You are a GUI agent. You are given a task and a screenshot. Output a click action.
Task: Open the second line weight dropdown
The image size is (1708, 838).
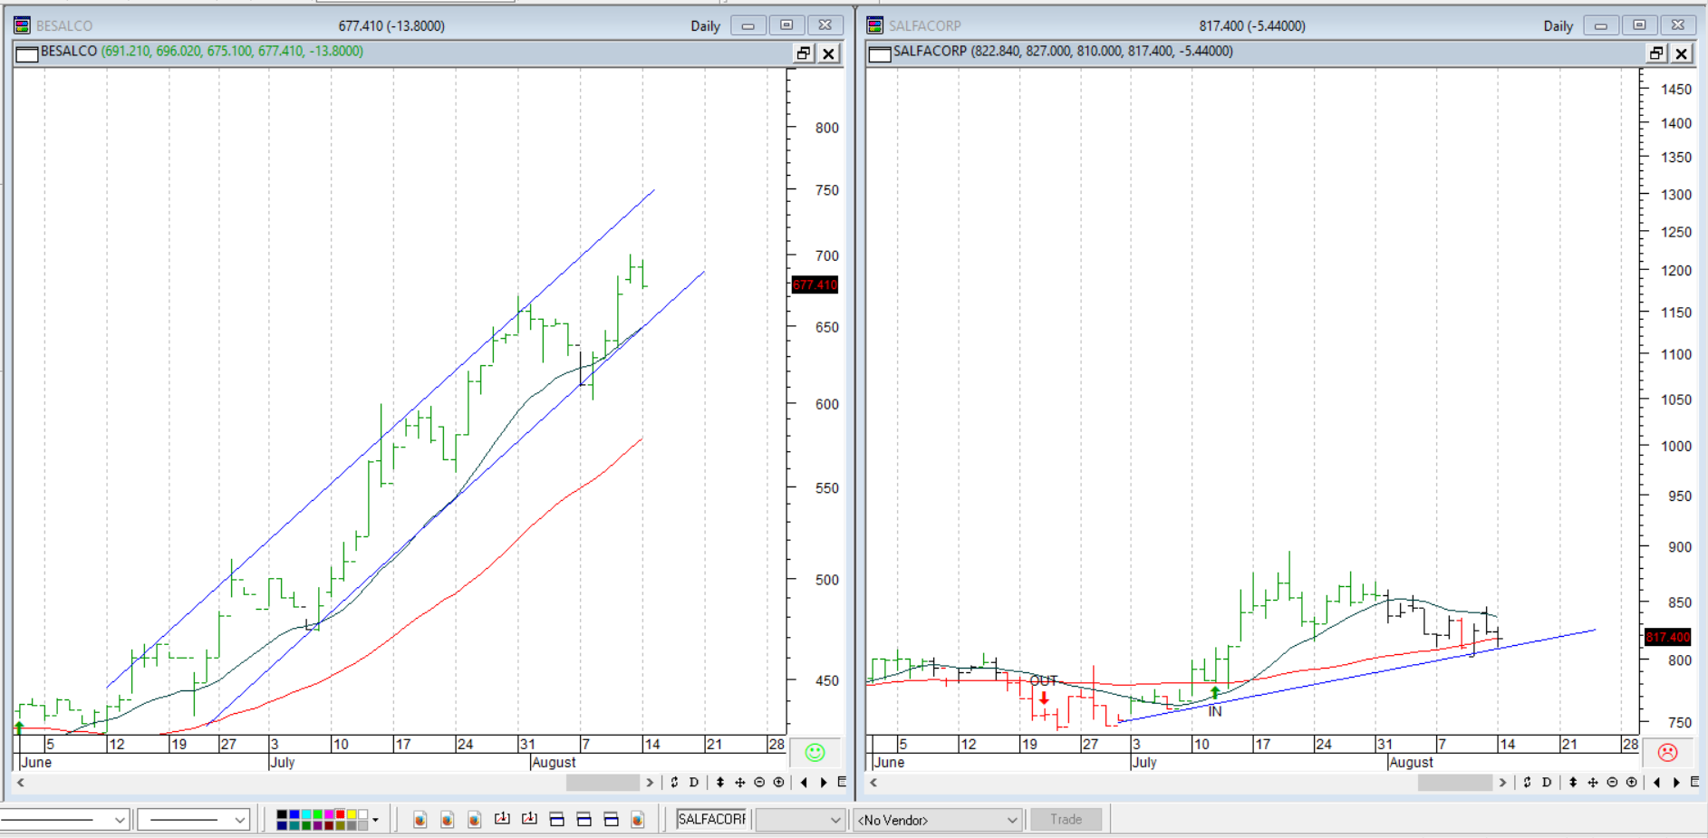click(x=239, y=820)
